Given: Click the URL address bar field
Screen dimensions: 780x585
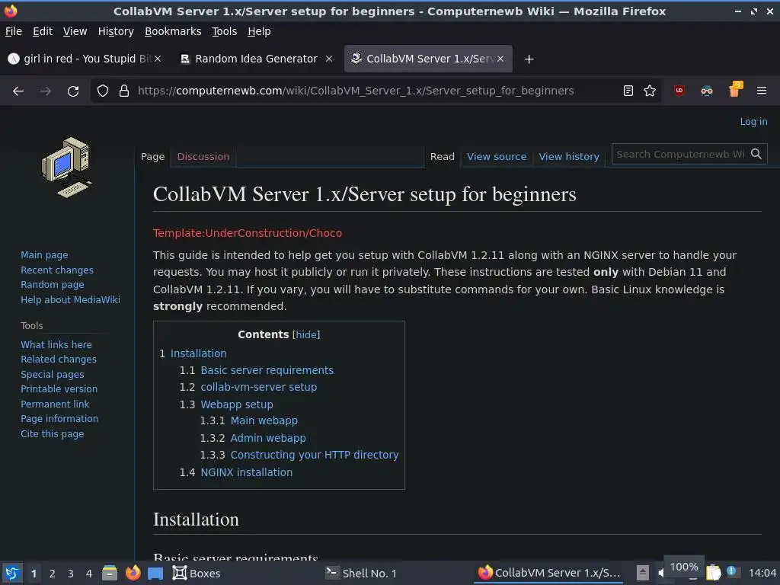Looking at the screenshot, I should pos(356,91).
